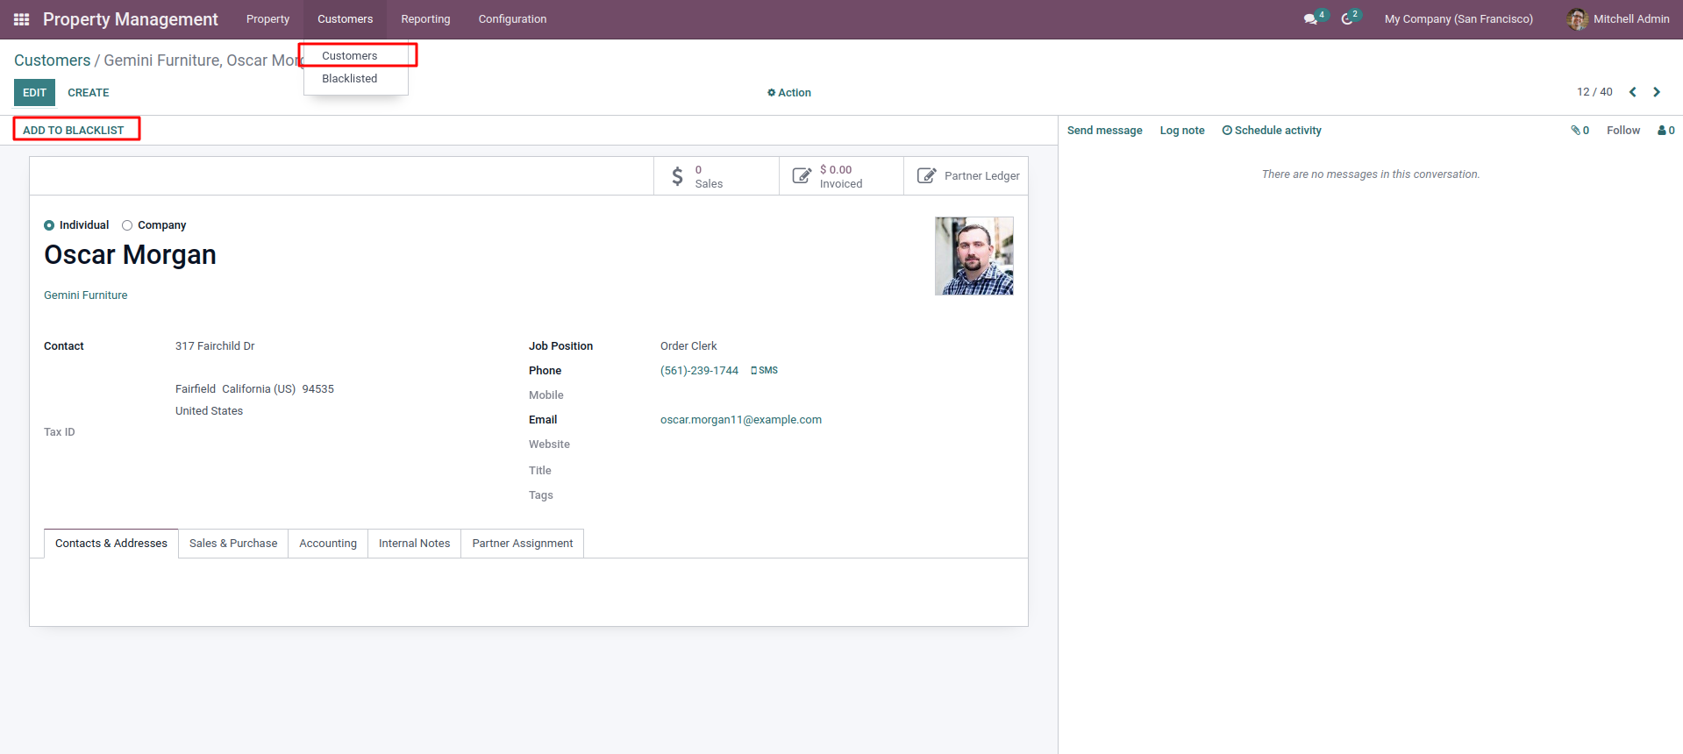The height and width of the screenshot is (754, 1683).
Task: Open the Partner Ledger button
Action: [966, 176]
